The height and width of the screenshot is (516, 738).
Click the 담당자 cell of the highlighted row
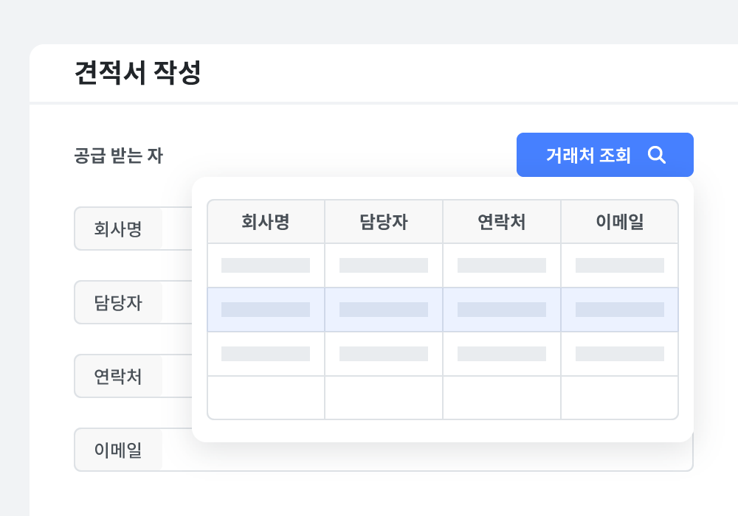[x=384, y=310]
